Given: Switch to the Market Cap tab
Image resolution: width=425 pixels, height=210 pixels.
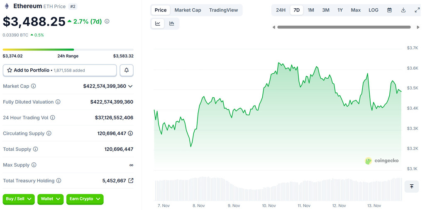Looking at the screenshot, I should (x=188, y=10).
